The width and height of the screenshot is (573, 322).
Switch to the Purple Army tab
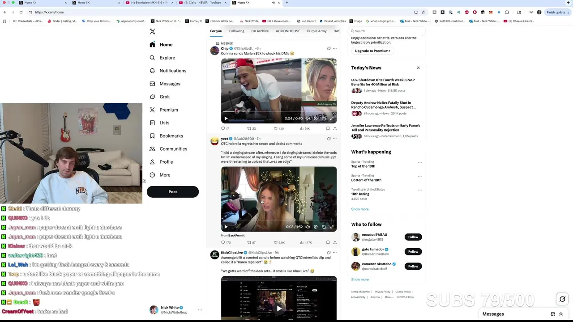click(x=316, y=31)
